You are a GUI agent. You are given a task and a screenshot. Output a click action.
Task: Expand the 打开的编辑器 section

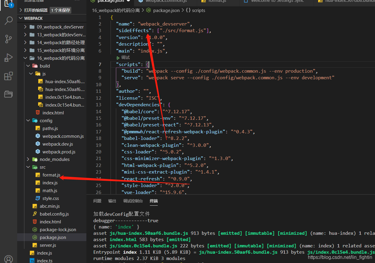[21, 10]
